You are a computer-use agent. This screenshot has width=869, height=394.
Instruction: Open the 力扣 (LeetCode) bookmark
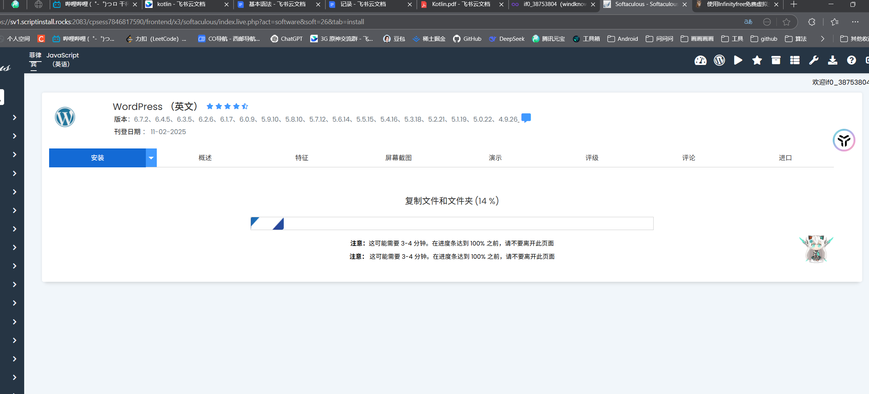point(156,39)
